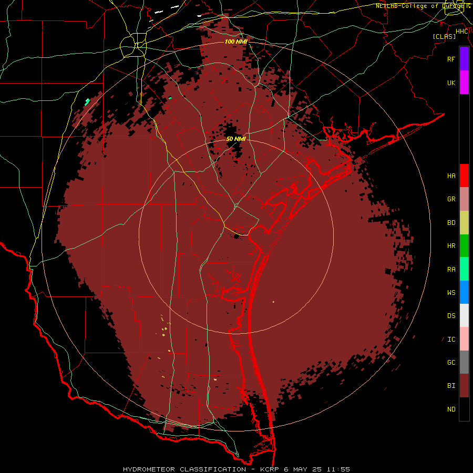Click the 'IC' legend label
The width and height of the screenshot is (473, 473).
[451, 340]
